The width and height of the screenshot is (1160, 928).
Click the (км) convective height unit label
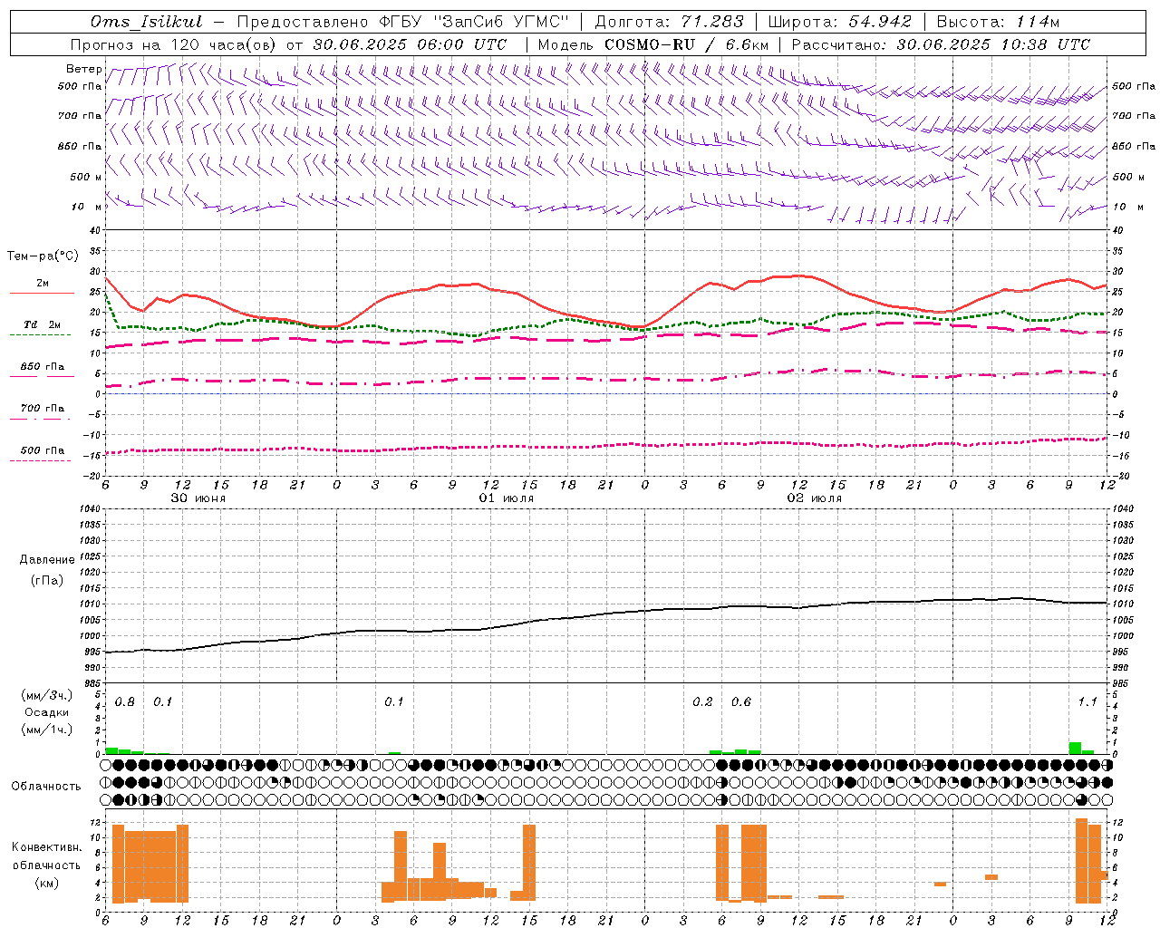click(x=47, y=883)
